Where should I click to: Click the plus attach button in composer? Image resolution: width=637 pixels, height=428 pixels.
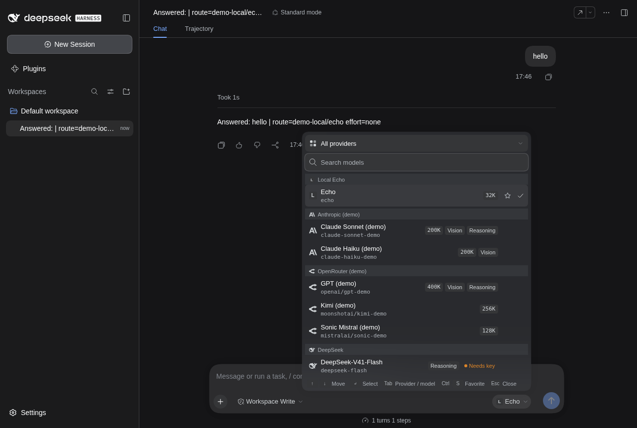point(220,402)
